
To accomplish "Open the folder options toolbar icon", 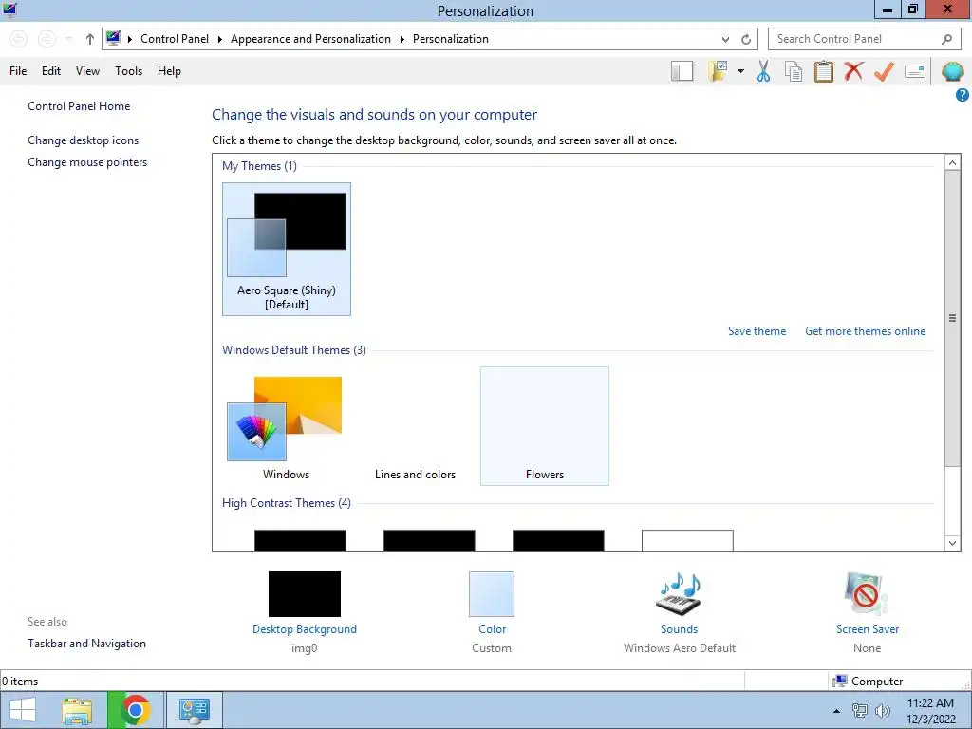I will 718,71.
